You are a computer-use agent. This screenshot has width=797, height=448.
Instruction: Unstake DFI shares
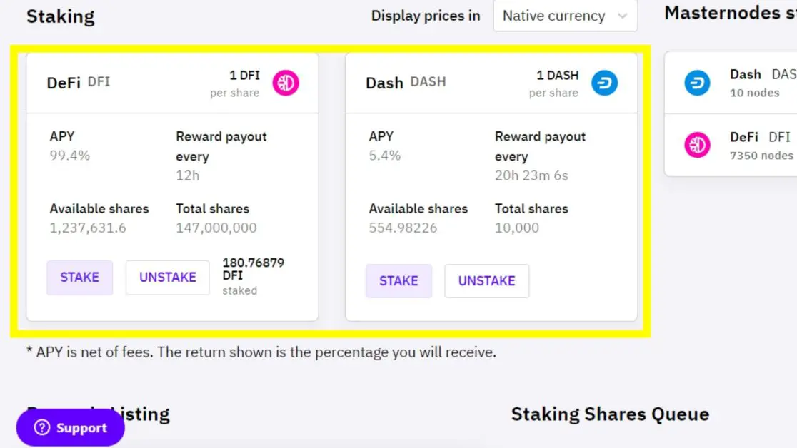[x=168, y=278]
